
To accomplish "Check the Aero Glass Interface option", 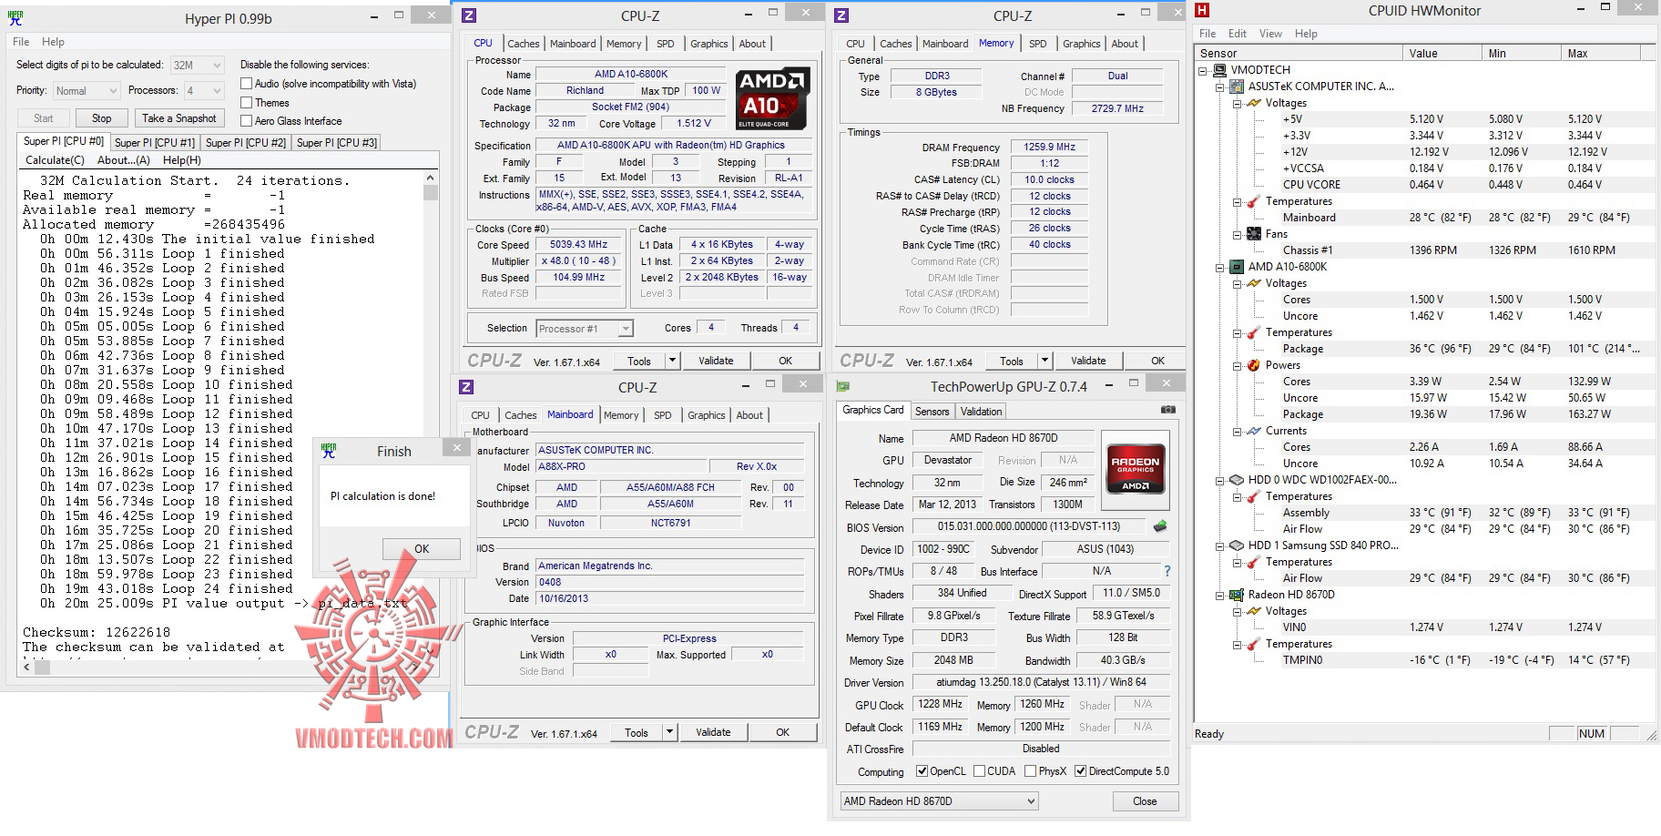I will pyautogui.click(x=246, y=121).
